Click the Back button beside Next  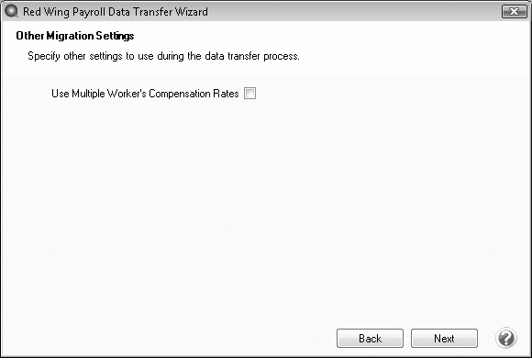(370, 339)
